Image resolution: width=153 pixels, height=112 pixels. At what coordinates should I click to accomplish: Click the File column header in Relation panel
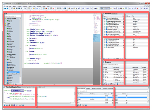139,16
